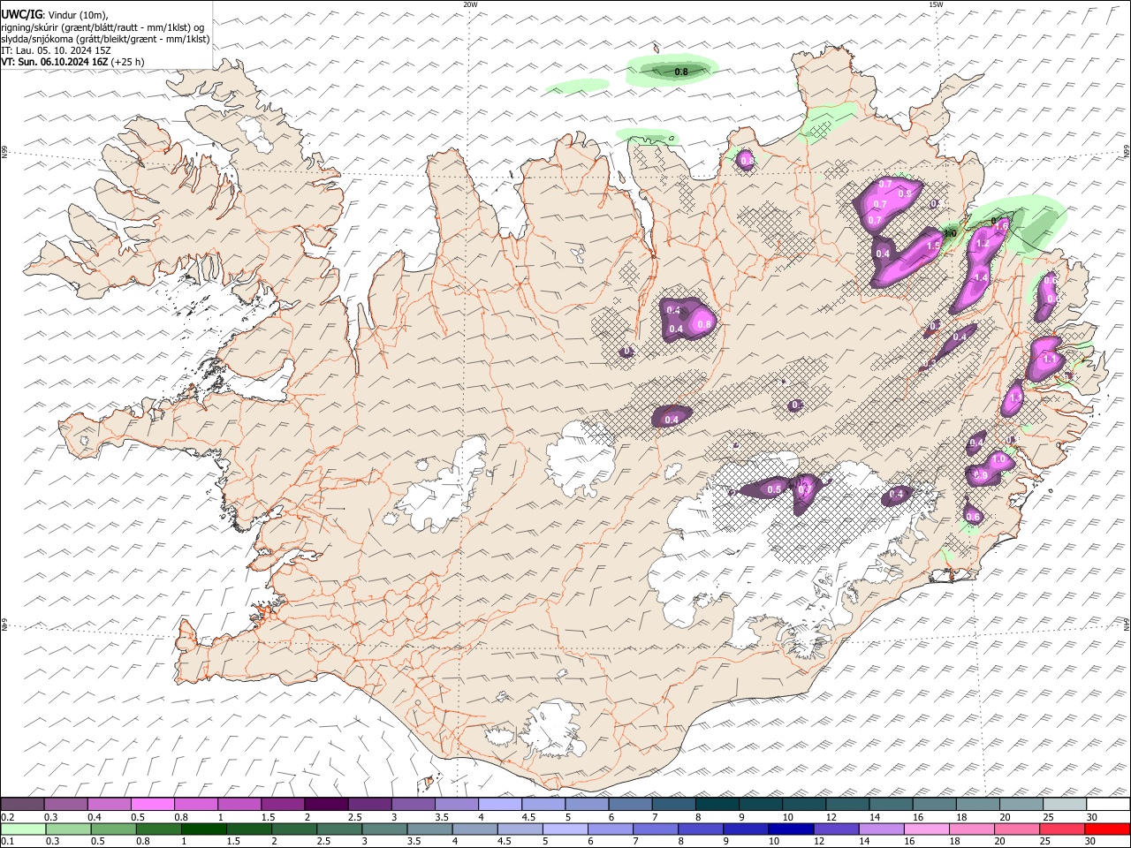Screen dimensions: 1131x848
Task: Click mauve 0.2 swatch starting the upper legend
Action: click(x=22, y=805)
